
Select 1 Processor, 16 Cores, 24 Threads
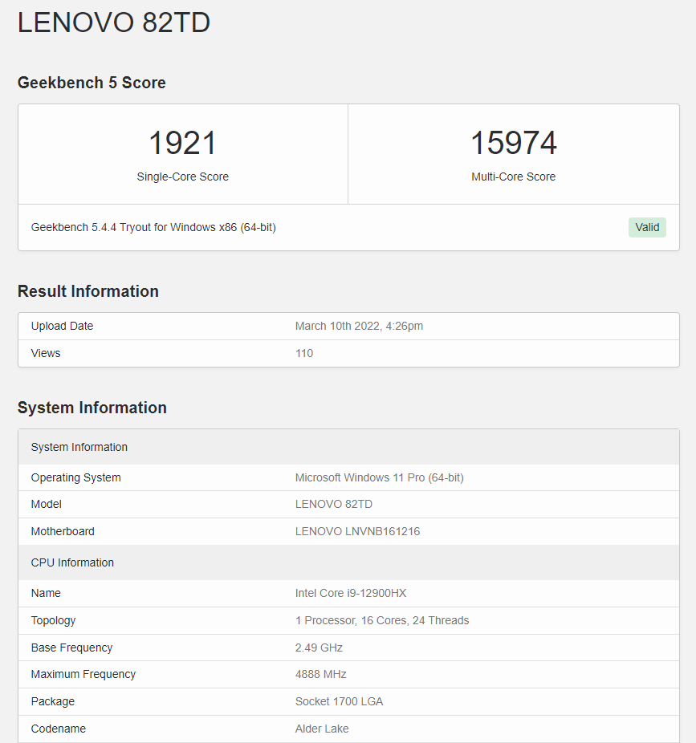point(382,620)
